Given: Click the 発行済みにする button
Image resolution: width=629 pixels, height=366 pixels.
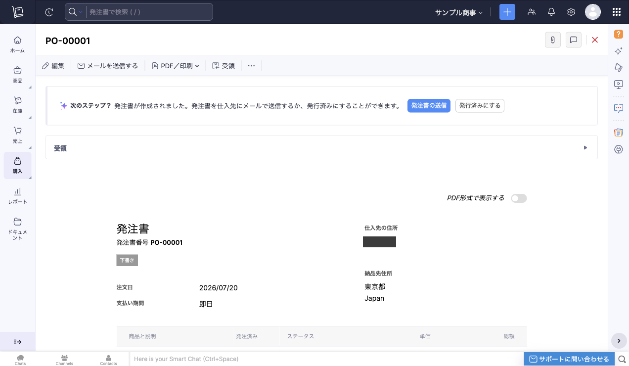Looking at the screenshot, I should tap(480, 106).
